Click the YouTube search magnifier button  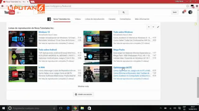tap(123, 12)
